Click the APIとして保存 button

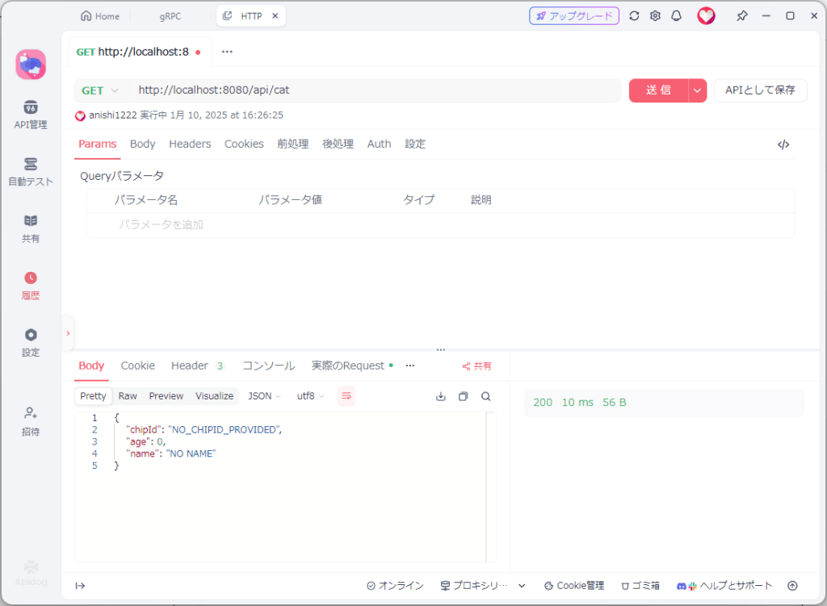tap(760, 90)
